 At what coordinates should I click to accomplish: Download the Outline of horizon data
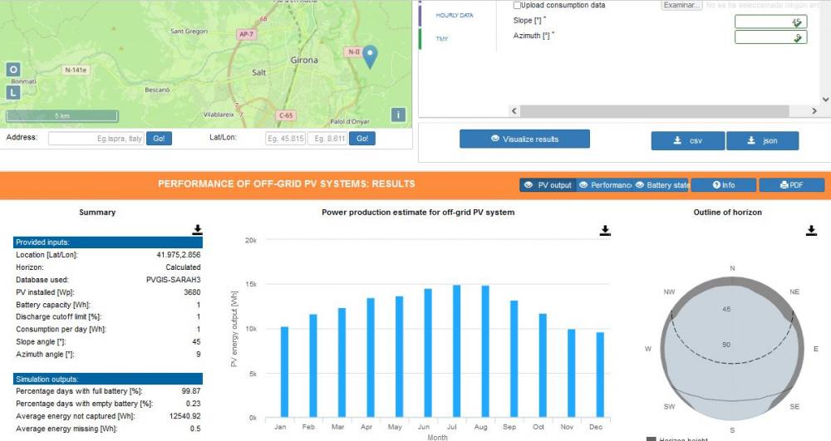pos(811,230)
